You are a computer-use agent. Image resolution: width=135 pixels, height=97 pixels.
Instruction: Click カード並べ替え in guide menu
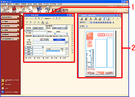10,26
